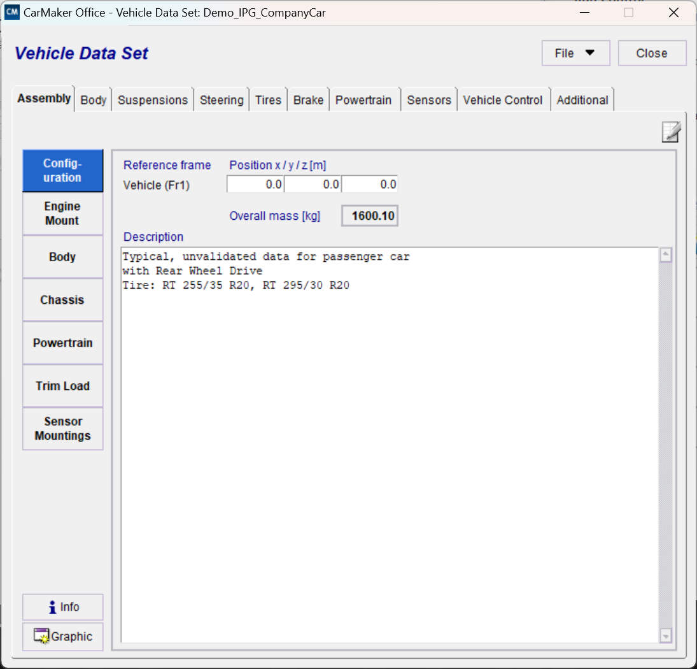Click the Overall mass value 1600.10
This screenshot has height=669, width=697.
pos(370,216)
